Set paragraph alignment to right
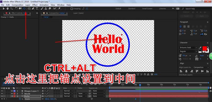The height and width of the screenshot is (102, 212). (188, 27)
